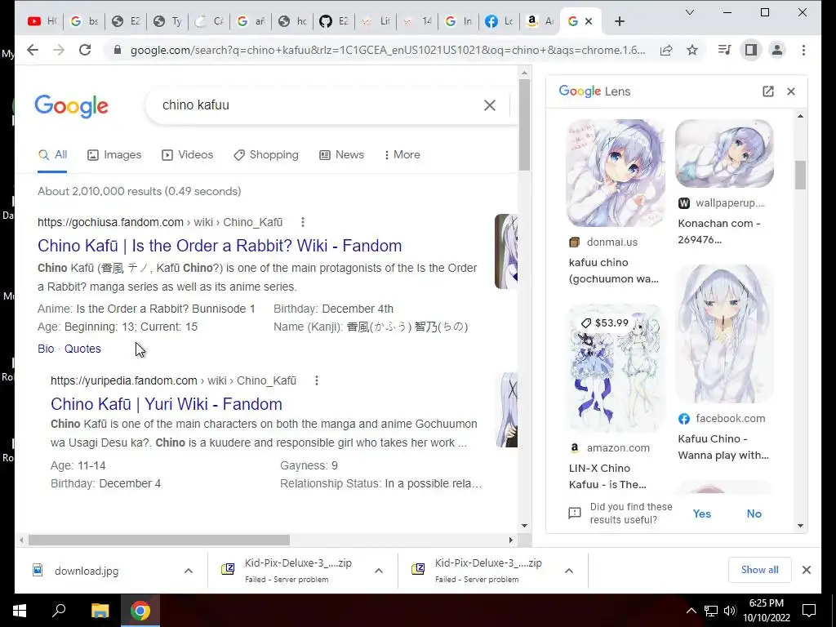Image resolution: width=836 pixels, height=627 pixels.
Task: Switch to the Amazon tab
Action: pos(540,21)
